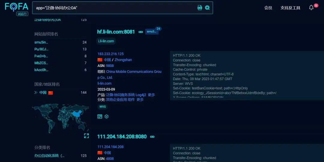Click the ICO icon search button
This screenshot has height=162, width=324.
[x=199, y=7]
